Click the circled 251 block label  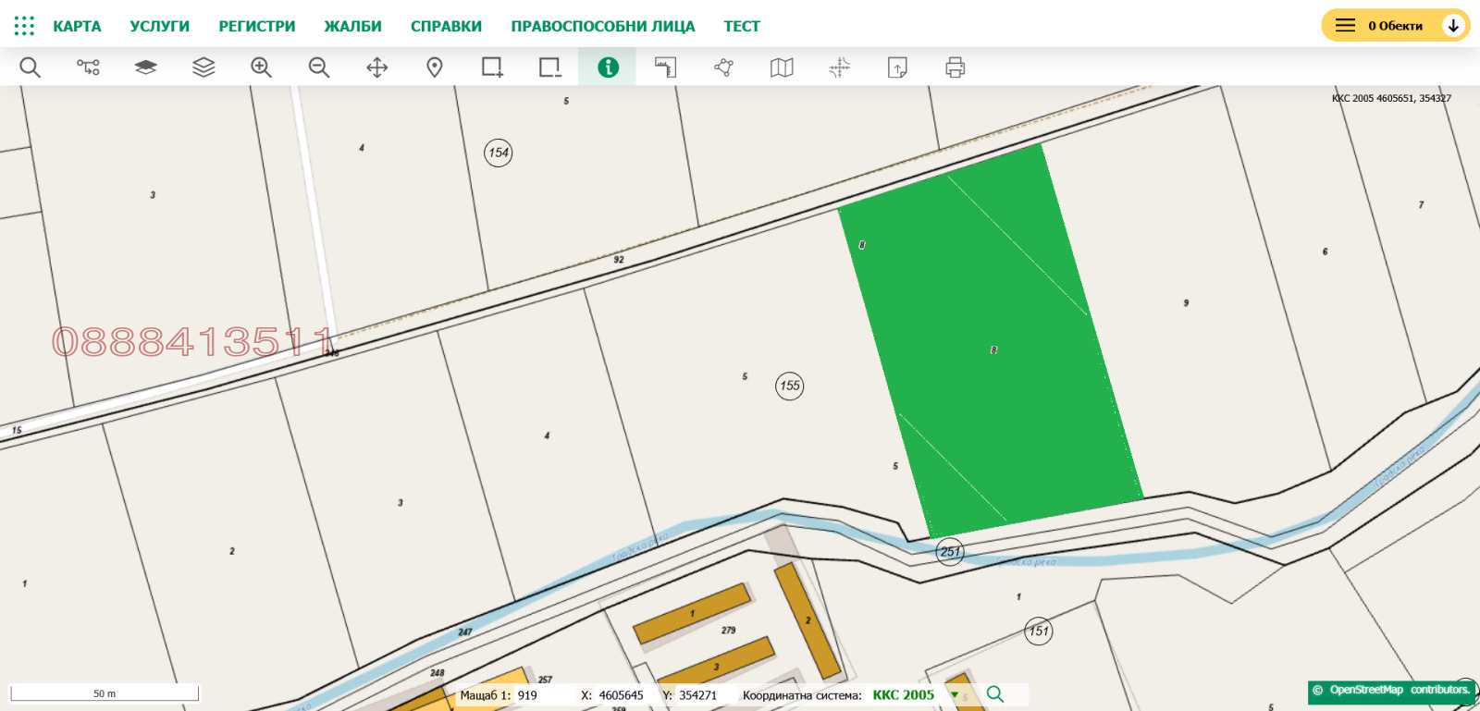point(950,552)
